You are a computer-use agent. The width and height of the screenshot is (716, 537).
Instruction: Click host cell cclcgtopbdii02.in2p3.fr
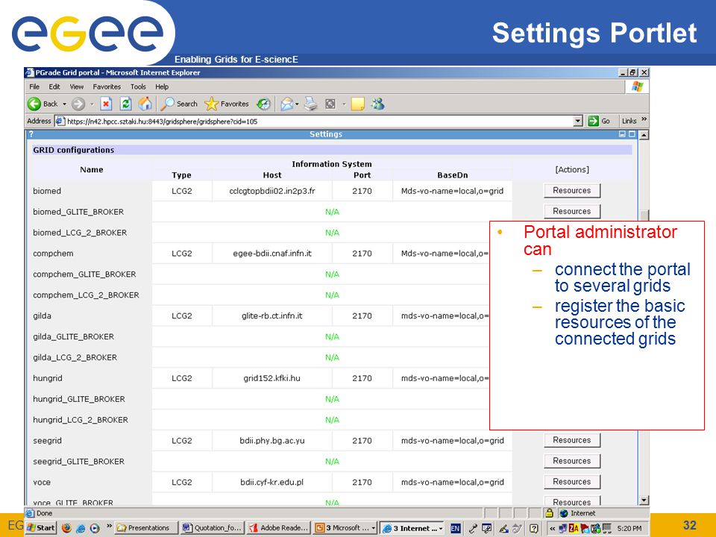pyautogui.click(x=272, y=191)
